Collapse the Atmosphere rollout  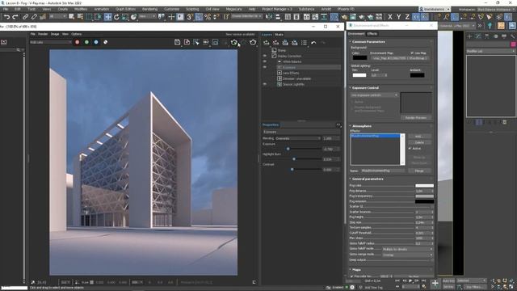[x=362, y=126]
